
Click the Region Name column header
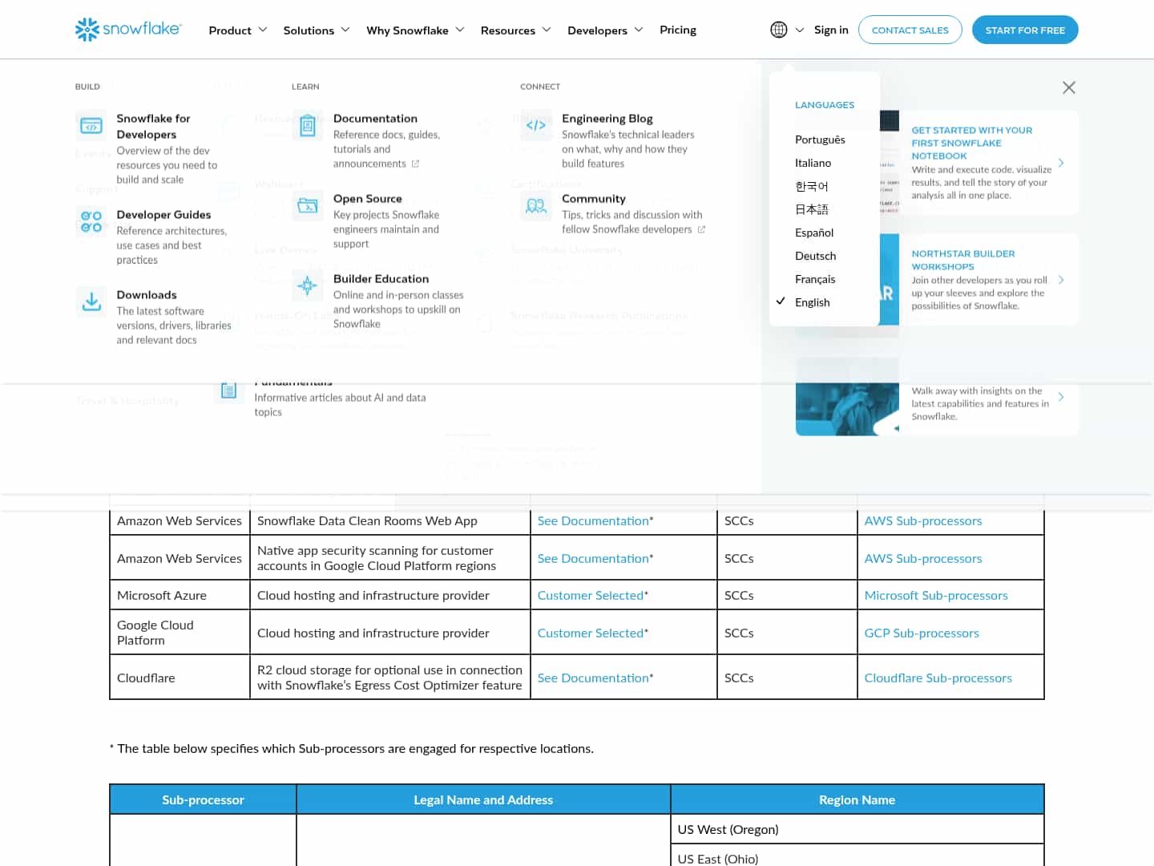pyautogui.click(x=857, y=800)
